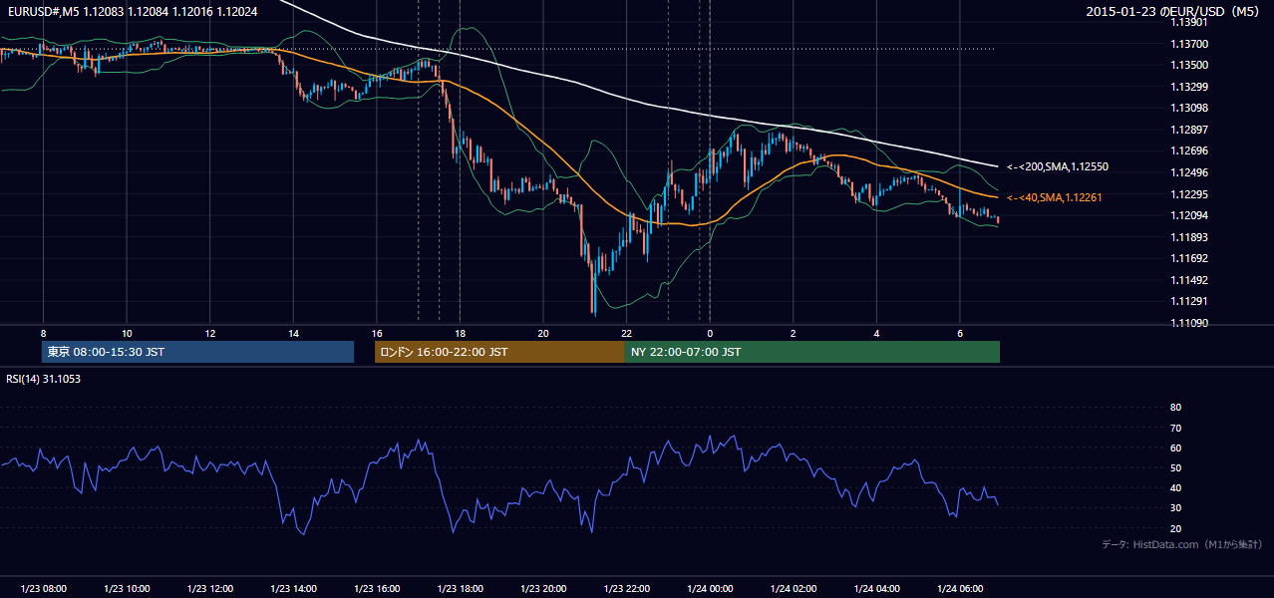Click the 1/24 00:00 bottom time label
1274x598 pixels.
pos(710,589)
